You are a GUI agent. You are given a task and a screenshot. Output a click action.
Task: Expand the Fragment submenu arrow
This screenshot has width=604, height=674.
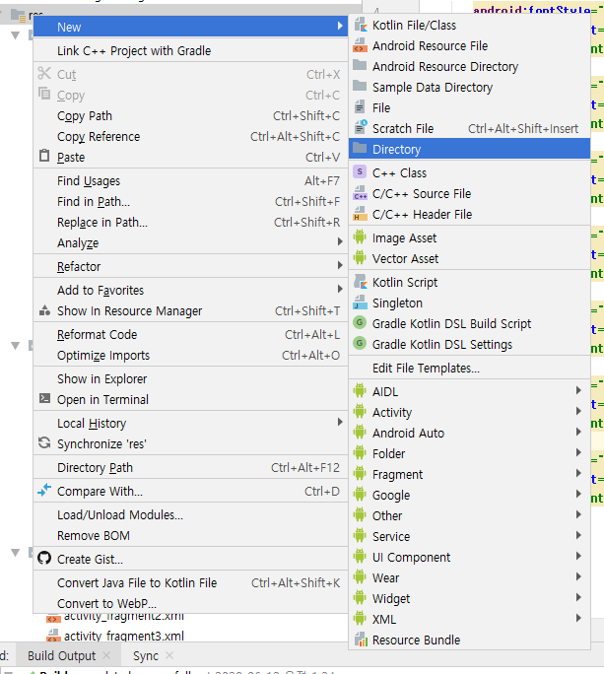[x=578, y=473]
